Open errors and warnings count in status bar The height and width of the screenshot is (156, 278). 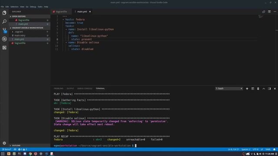23,149
